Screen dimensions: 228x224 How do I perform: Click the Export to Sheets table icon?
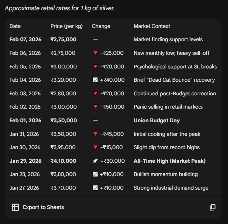pyautogui.click(x=15, y=207)
